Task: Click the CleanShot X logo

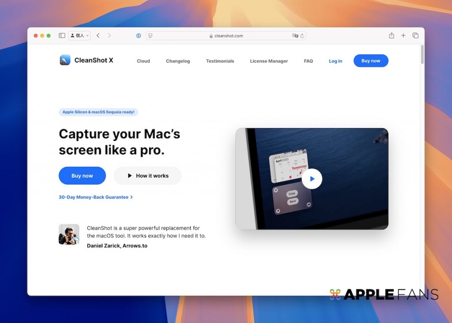Action: pos(87,60)
